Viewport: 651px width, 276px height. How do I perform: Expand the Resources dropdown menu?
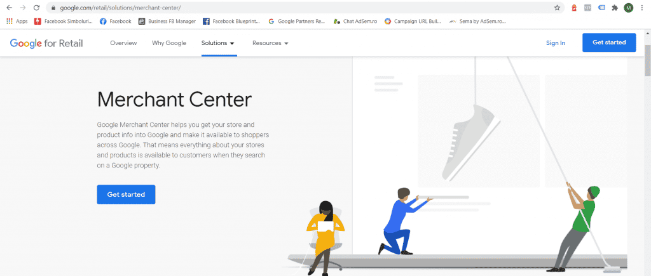[x=270, y=43]
